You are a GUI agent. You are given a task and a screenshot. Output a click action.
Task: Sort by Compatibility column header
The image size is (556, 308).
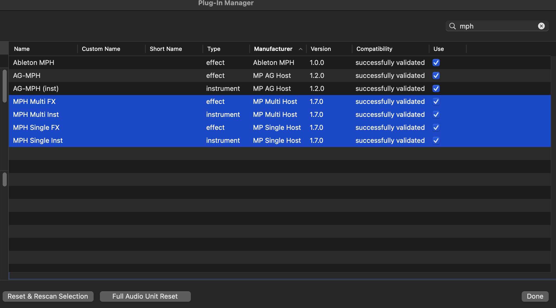391,49
